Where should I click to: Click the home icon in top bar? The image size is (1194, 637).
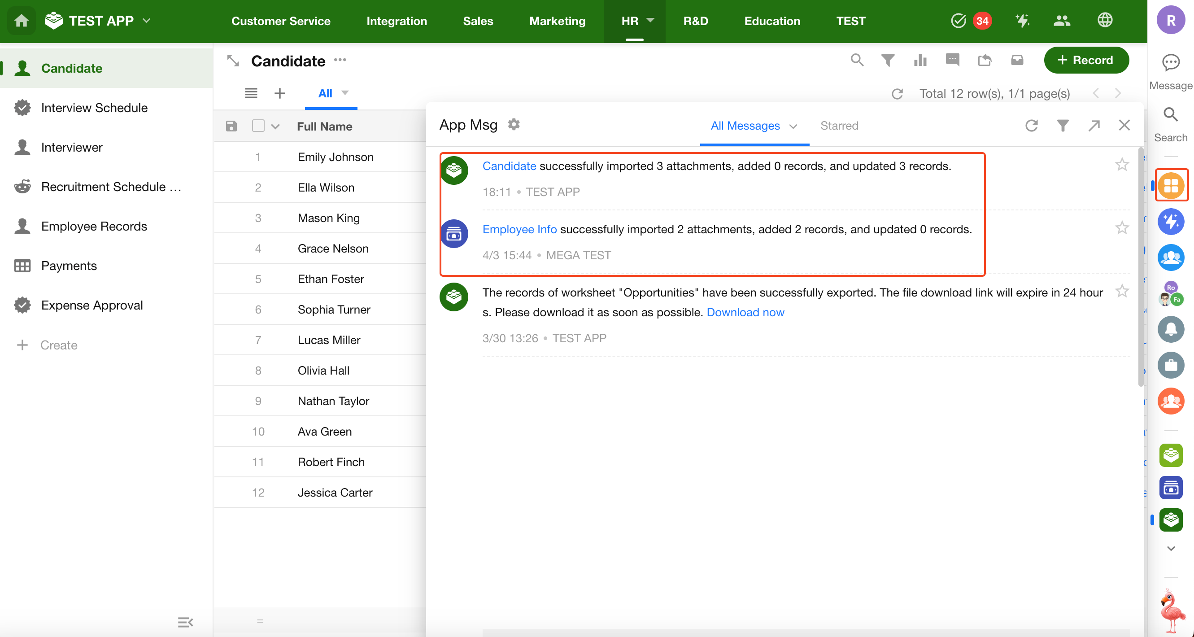pyautogui.click(x=22, y=21)
